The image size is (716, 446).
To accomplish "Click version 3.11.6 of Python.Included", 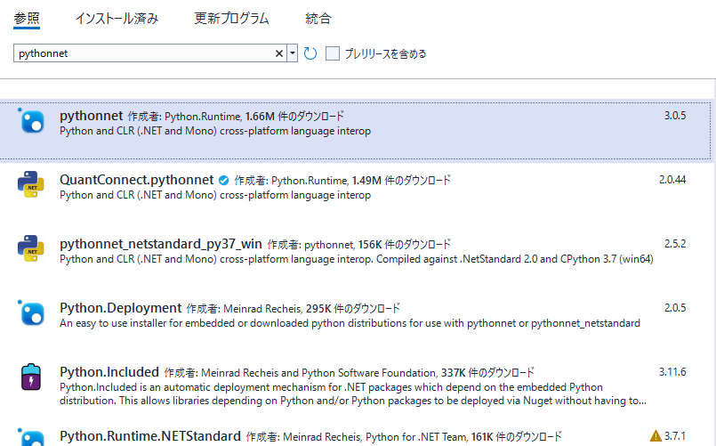I will click(672, 371).
